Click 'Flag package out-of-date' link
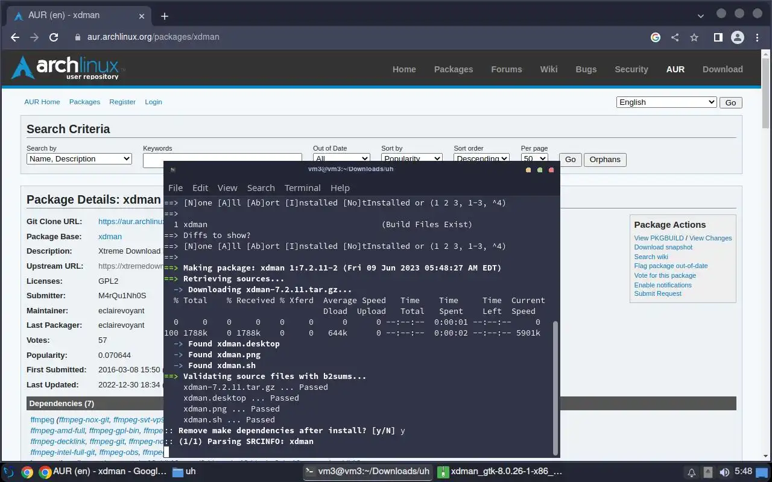 [x=671, y=266]
